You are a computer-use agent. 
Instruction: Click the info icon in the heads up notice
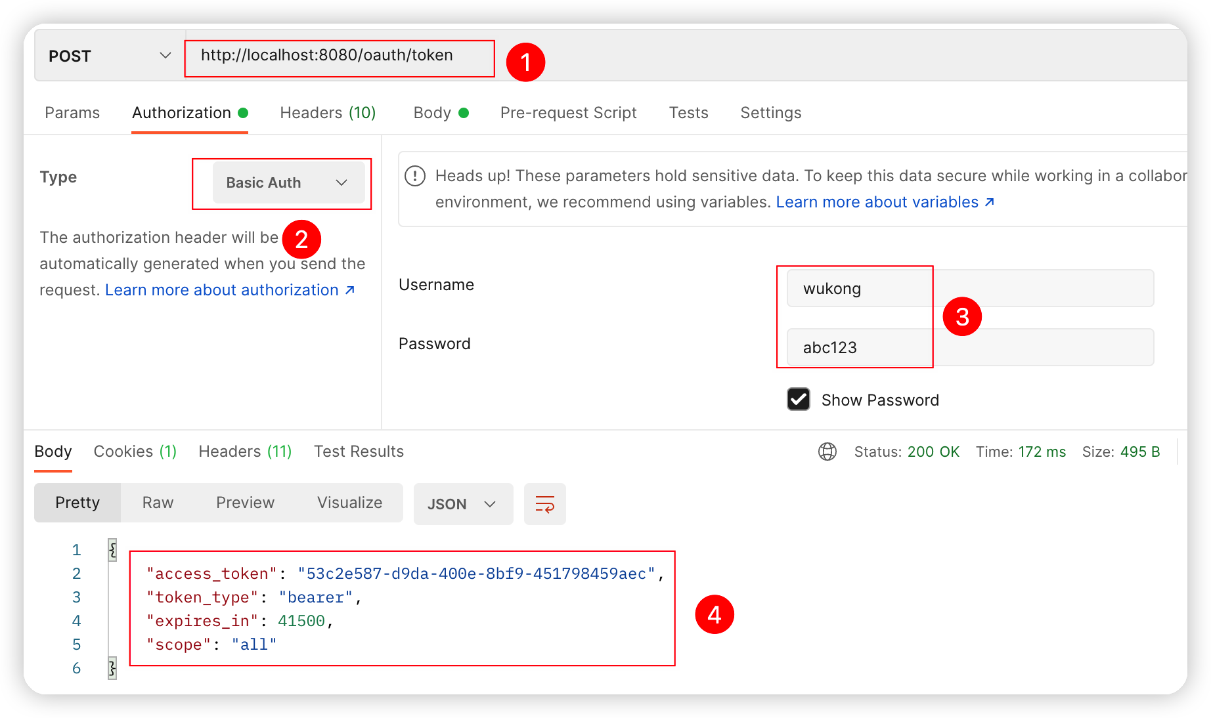[414, 176]
